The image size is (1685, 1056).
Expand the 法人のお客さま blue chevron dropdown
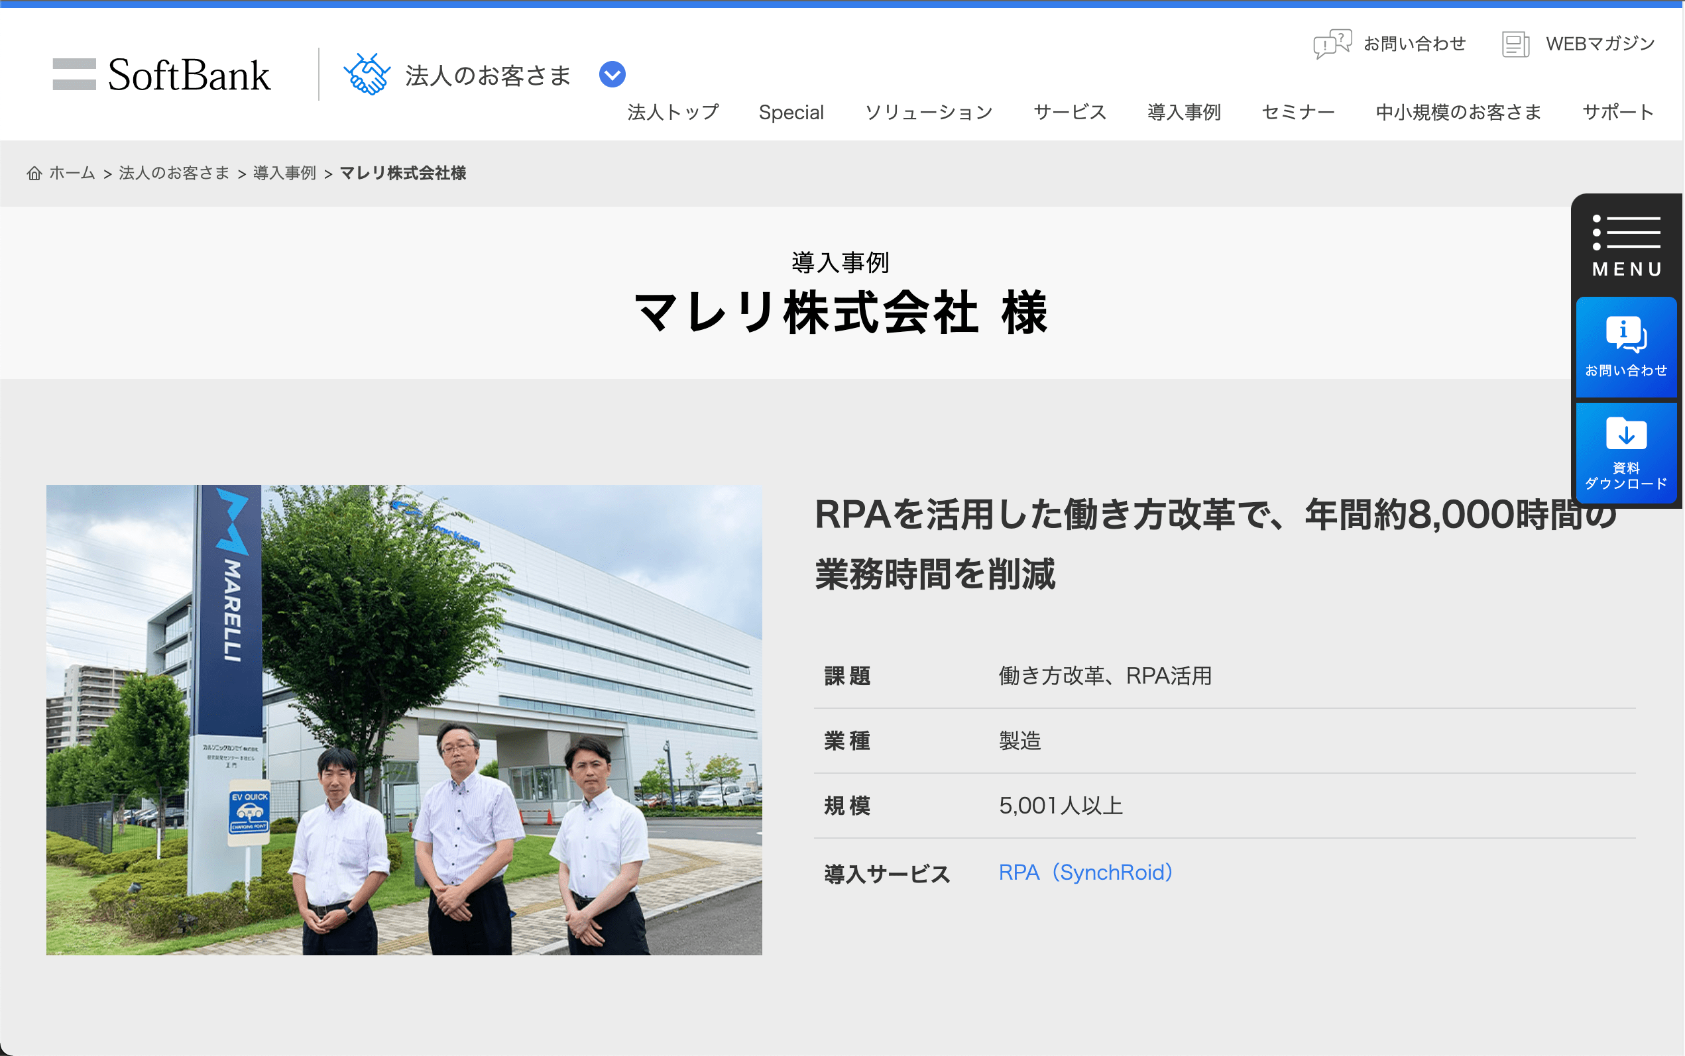pos(612,75)
